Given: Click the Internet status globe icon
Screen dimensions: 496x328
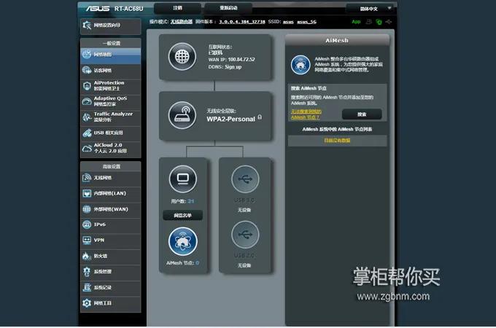Looking at the screenshot, I should [x=182, y=57].
